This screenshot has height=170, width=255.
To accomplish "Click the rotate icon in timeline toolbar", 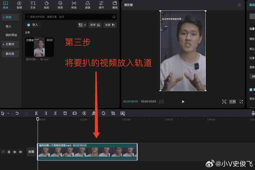I will point(103,113).
